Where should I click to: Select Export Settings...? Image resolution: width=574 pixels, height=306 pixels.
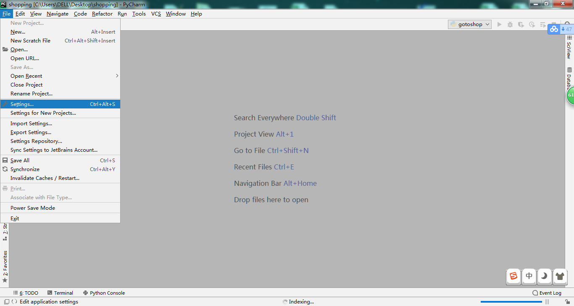click(60, 132)
